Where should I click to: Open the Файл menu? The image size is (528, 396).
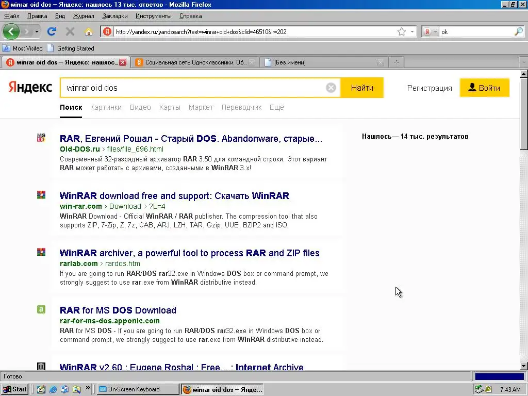pos(12,16)
